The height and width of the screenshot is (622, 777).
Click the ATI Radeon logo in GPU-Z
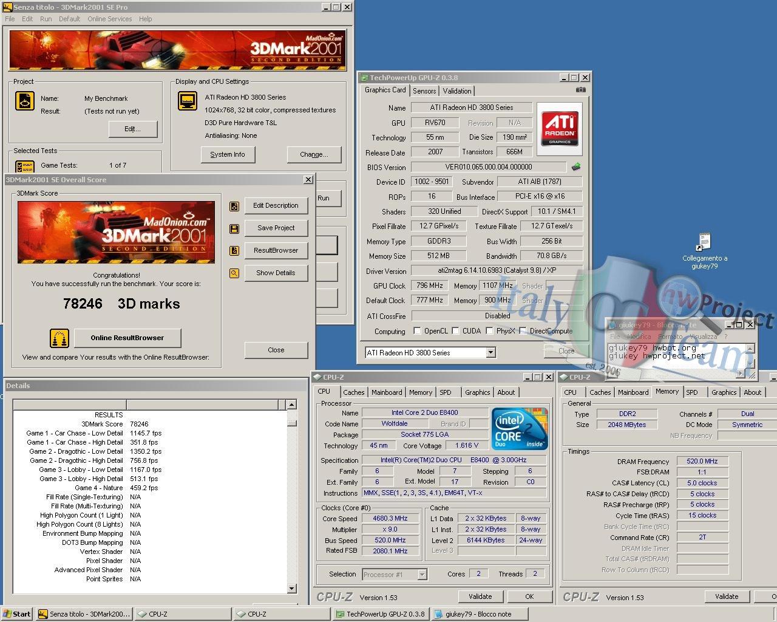(559, 128)
